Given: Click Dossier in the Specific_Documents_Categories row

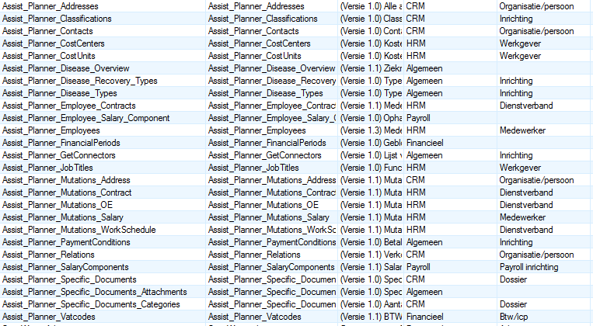Looking at the screenshot, I should point(513,304).
